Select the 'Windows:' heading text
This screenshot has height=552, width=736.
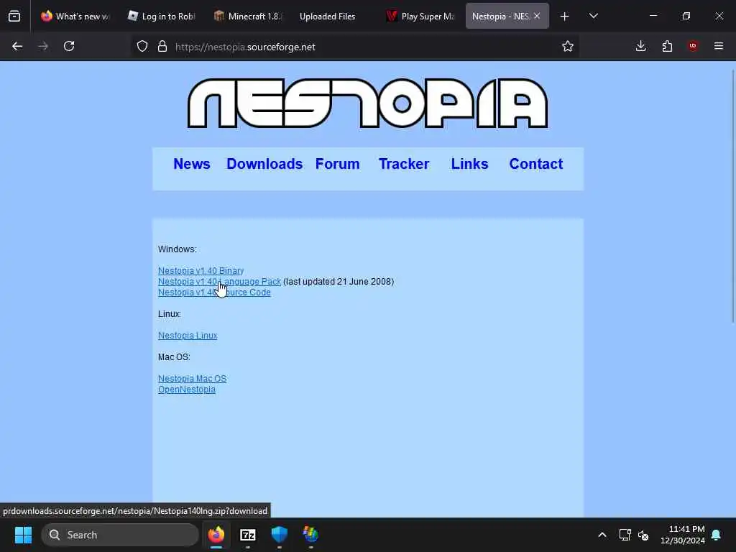tap(177, 249)
